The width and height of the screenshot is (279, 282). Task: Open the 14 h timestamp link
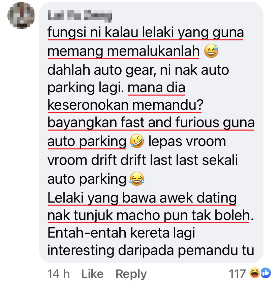point(59,274)
